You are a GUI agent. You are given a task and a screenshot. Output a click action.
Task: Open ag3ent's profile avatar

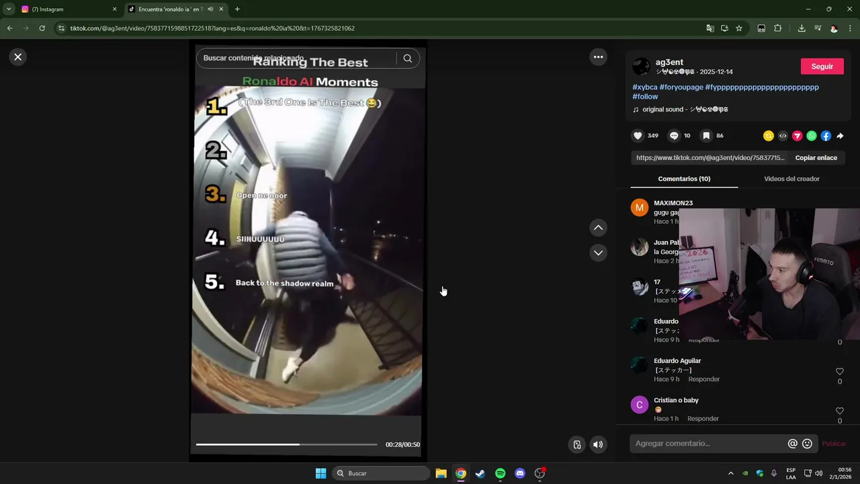[x=642, y=67]
